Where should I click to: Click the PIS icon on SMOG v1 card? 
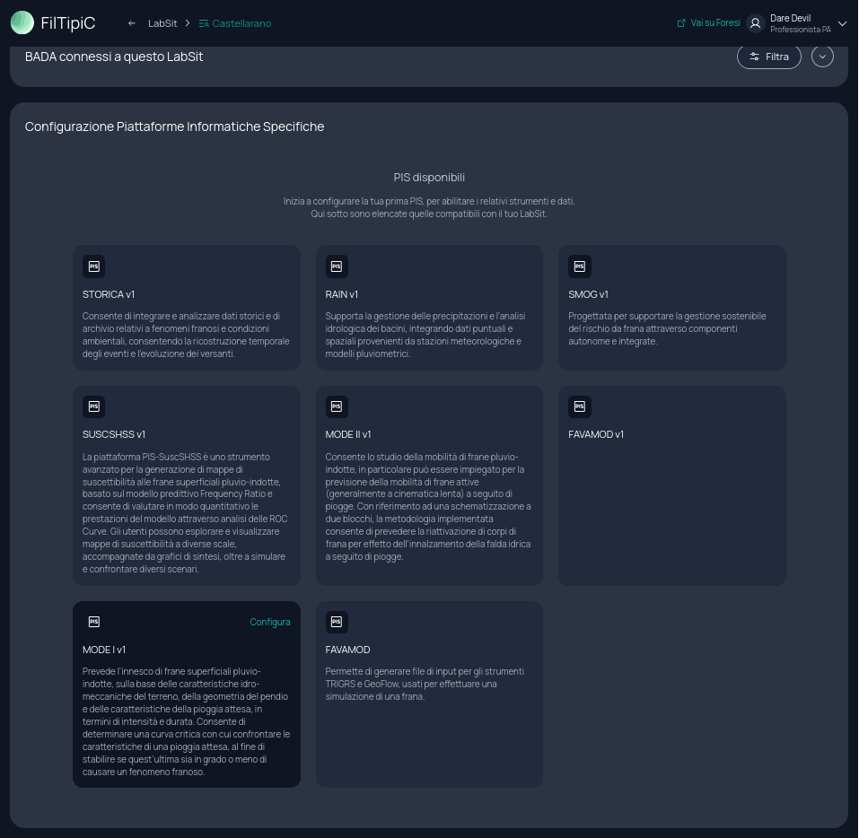click(580, 266)
